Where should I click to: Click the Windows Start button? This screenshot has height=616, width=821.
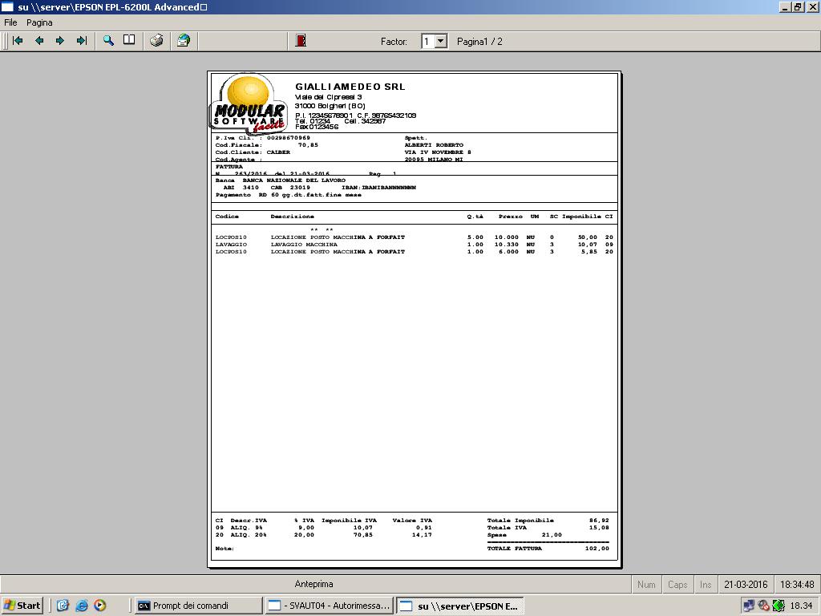pyautogui.click(x=22, y=606)
